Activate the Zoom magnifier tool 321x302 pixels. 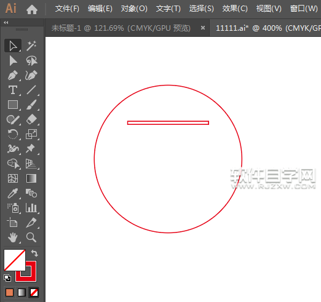click(x=31, y=237)
